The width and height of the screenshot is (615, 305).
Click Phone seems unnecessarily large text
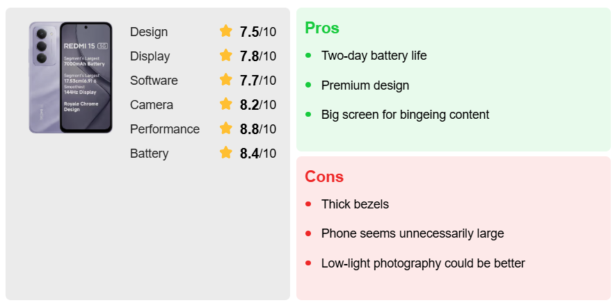click(413, 233)
